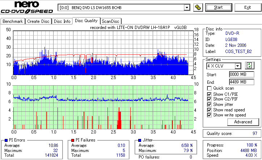Click the red PI Failures legend square
This screenshot has height=160, width=262.
[x=73, y=140]
